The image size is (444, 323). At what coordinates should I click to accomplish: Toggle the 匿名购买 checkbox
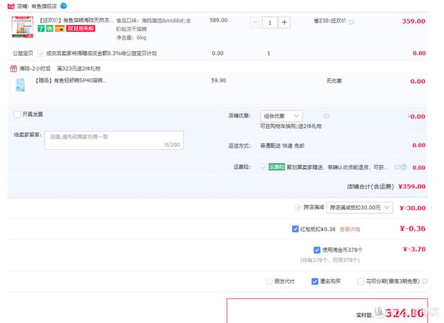[316, 281]
